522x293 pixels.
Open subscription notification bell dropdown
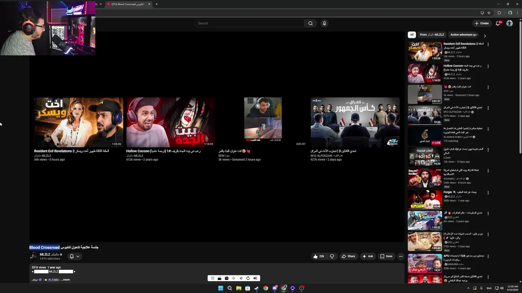[x=74, y=256]
